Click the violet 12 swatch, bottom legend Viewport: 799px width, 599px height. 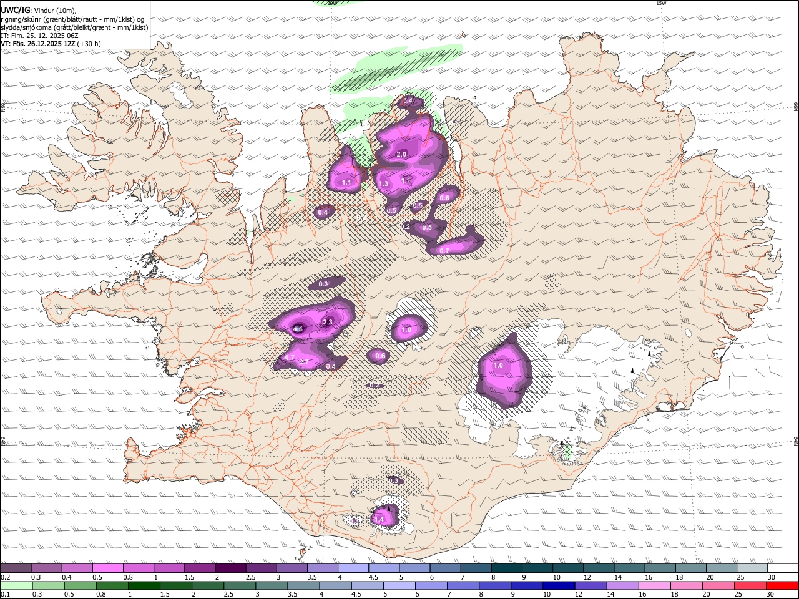coord(591,585)
